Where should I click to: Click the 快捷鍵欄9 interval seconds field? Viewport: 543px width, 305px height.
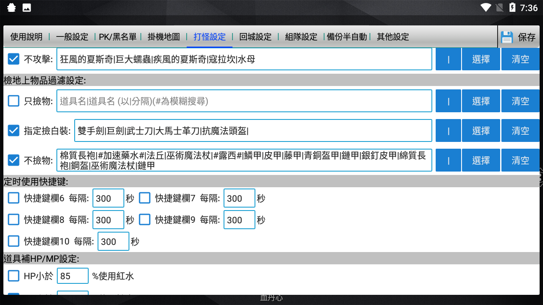pos(239,219)
